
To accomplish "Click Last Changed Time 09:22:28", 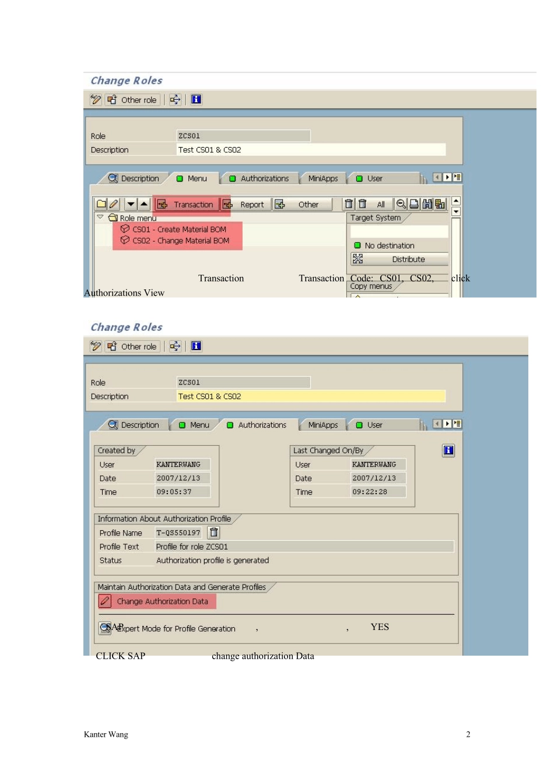I will [378, 492].
